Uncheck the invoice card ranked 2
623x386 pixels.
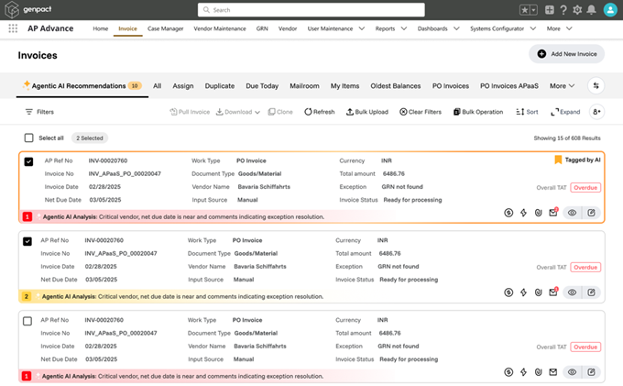(27, 241)
